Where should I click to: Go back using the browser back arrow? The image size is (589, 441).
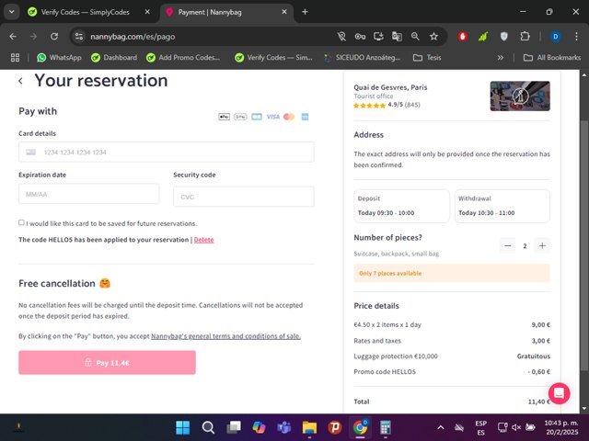tap(13, 37)
